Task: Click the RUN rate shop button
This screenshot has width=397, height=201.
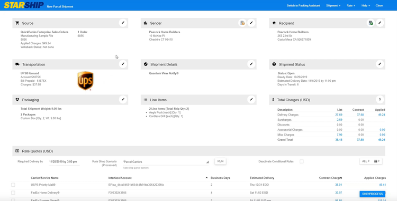Action: tap(220, 161)
